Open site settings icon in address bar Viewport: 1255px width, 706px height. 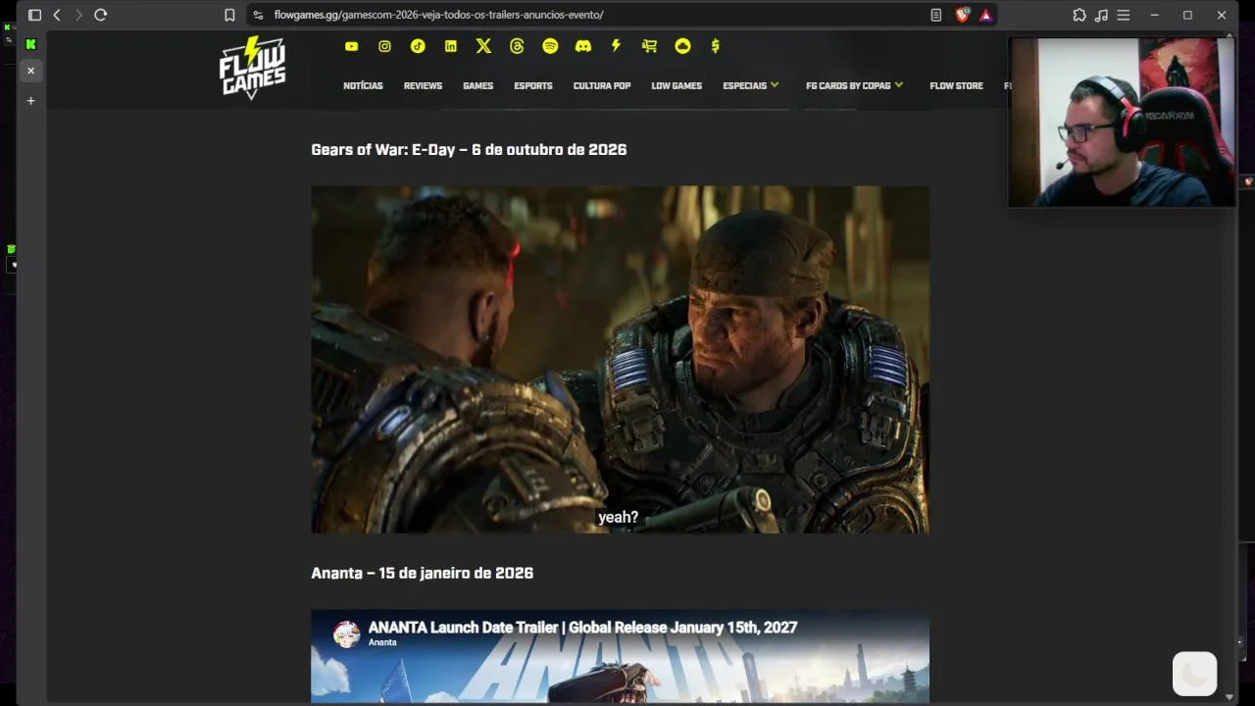click(x=258, y=15)
